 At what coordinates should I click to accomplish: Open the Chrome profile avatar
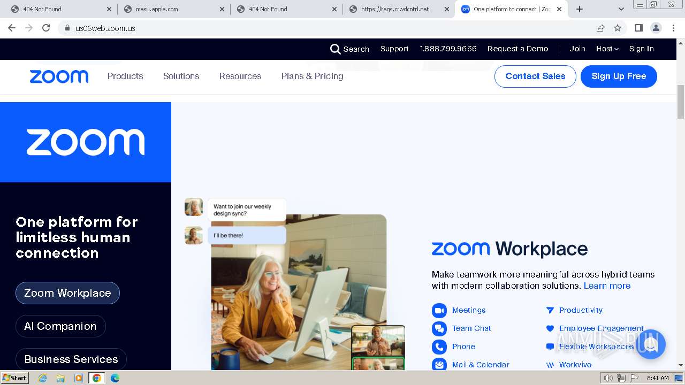coord(656,28)
